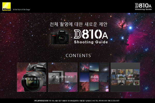Click the footer FAX number text
The width and height of the screenshot is (155, 103).
pyautogui.click(x=114, y=101)
